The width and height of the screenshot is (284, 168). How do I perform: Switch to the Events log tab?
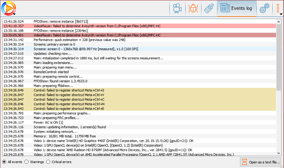[237, 8]
